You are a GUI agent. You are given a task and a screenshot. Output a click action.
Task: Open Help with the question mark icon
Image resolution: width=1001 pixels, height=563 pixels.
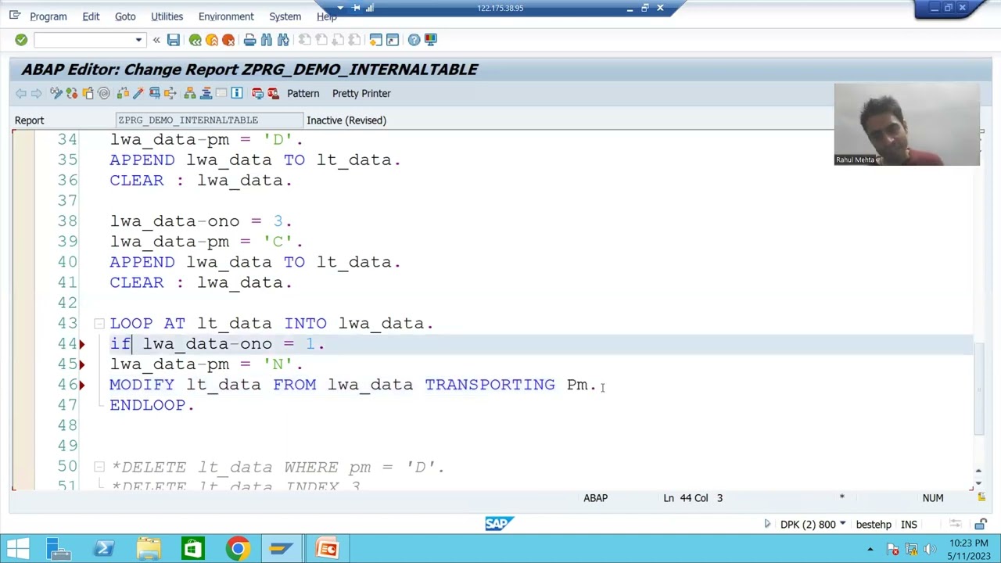(x=414, y=40)
